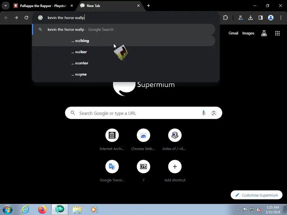Open the Chrome Web Store shortcut

click(x=143, y=140)
